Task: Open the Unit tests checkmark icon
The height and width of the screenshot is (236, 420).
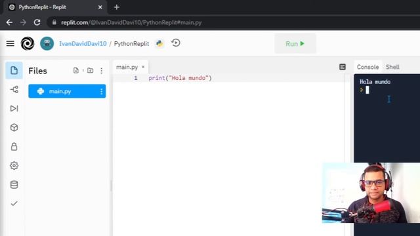Action: click(14, 204)
